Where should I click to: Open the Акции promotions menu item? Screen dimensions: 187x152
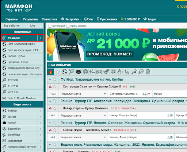pos(150,19)
